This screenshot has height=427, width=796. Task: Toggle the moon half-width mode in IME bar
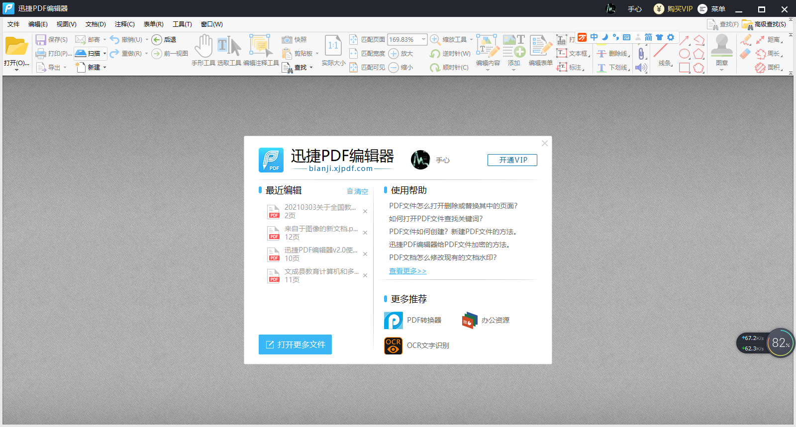[605, 37]
